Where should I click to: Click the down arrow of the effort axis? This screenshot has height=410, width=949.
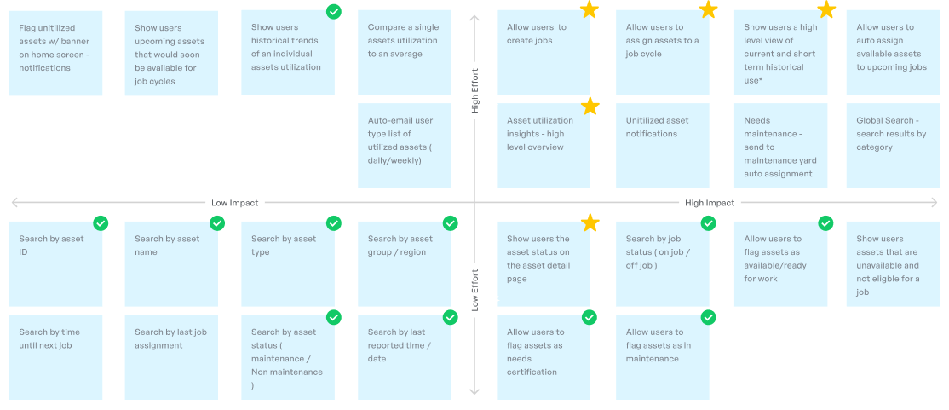(475, 392)
